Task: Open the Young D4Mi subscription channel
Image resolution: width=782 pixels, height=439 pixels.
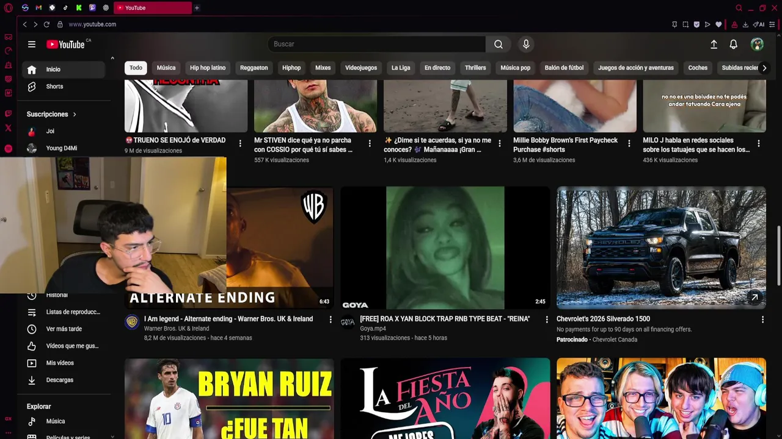Action: (x=64, y=148)
